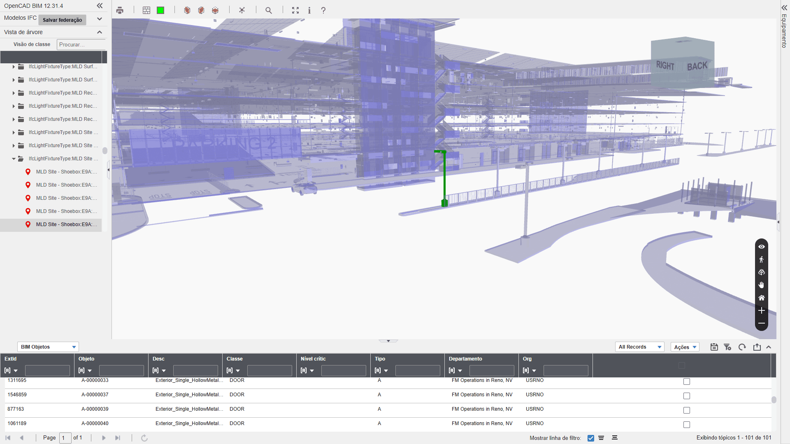Save the grid view with the disk icon
790x444 pixels.
pyautogui.click(x=714, y=347)
